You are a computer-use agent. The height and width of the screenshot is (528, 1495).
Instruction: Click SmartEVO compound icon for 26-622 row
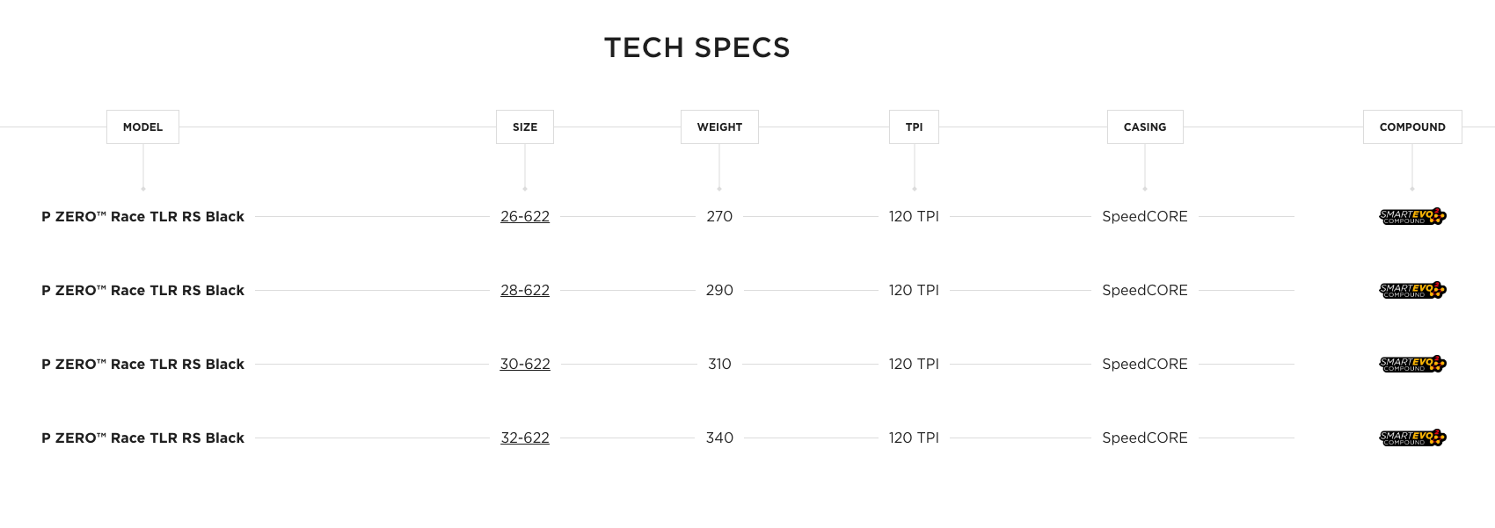(1412, 216)
